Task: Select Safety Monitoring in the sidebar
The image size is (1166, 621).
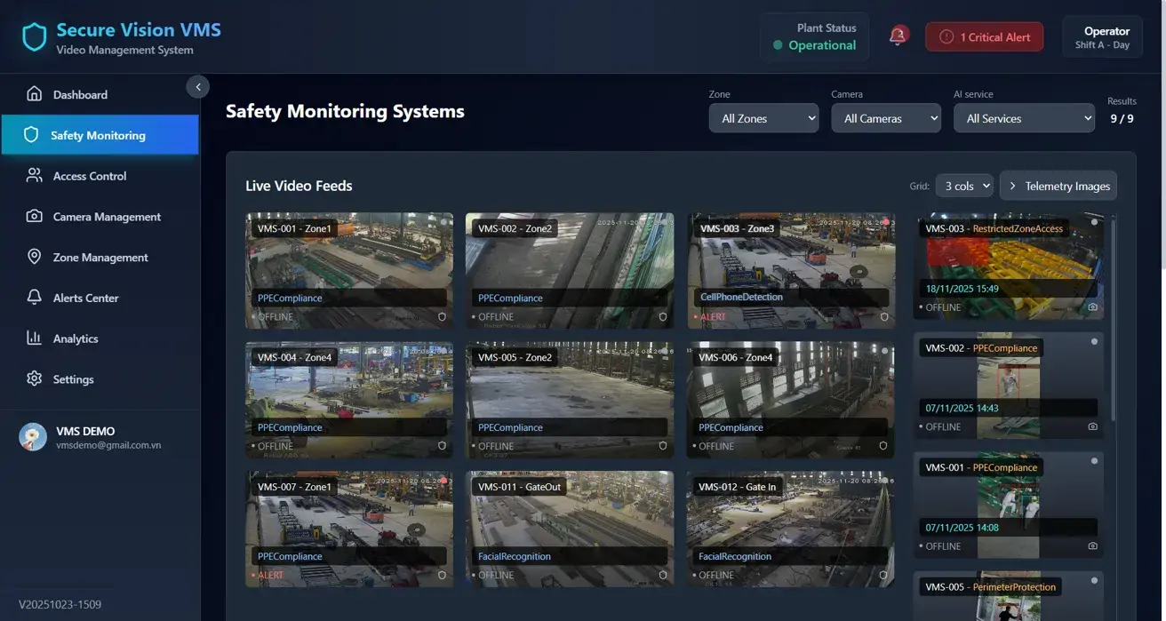Action: [100, 135]
